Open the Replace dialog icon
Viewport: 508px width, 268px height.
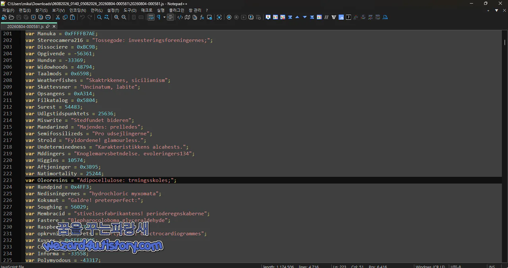(x=107, y=17)
